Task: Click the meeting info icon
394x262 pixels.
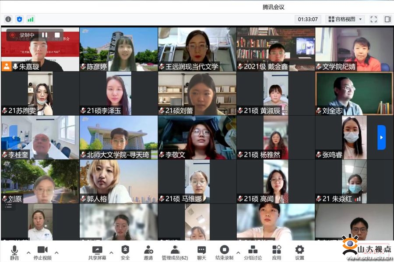Action: [x=8, y=19]
